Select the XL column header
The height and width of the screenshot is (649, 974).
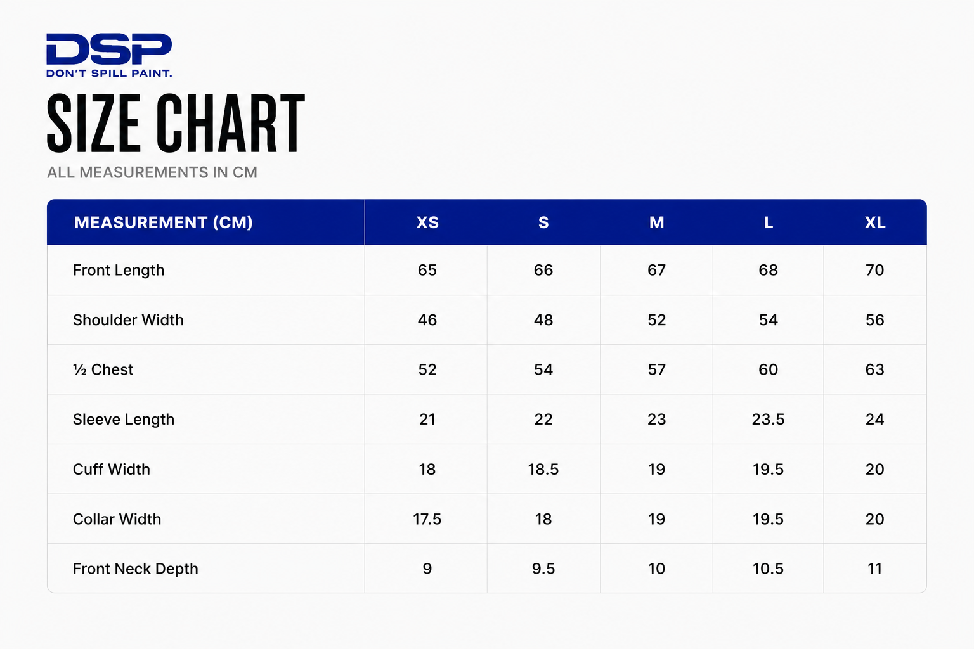click(875, 222)
